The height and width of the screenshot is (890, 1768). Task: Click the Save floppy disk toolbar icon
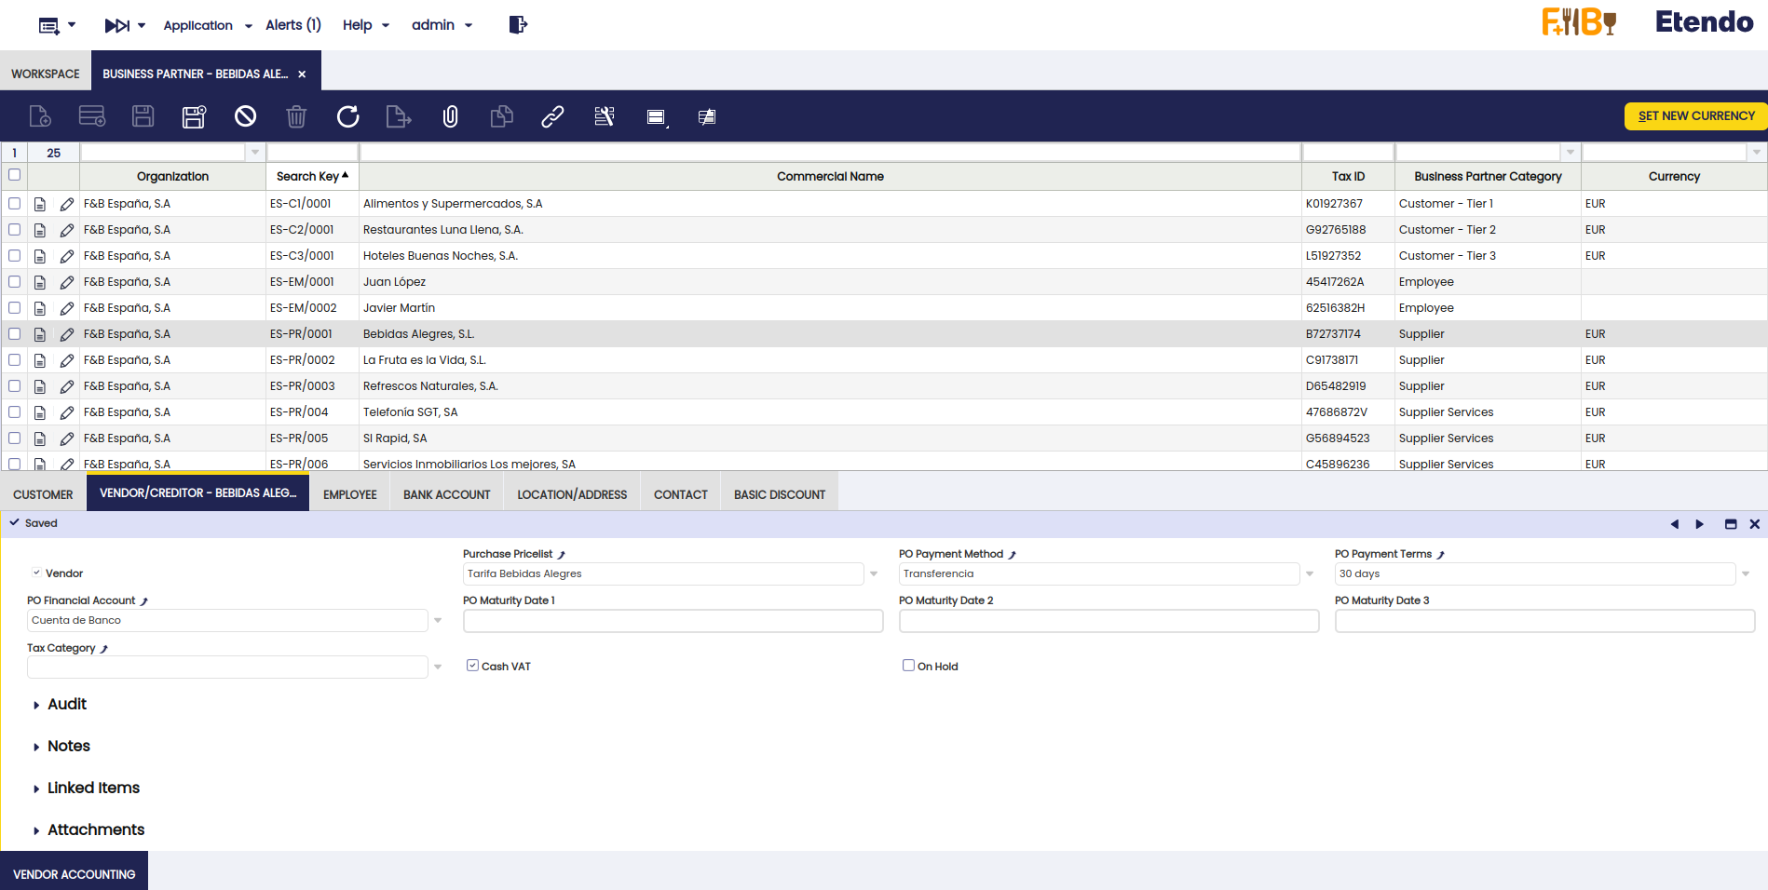click(x=143, y=116)
